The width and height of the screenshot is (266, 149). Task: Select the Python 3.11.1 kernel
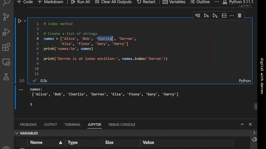238,2
